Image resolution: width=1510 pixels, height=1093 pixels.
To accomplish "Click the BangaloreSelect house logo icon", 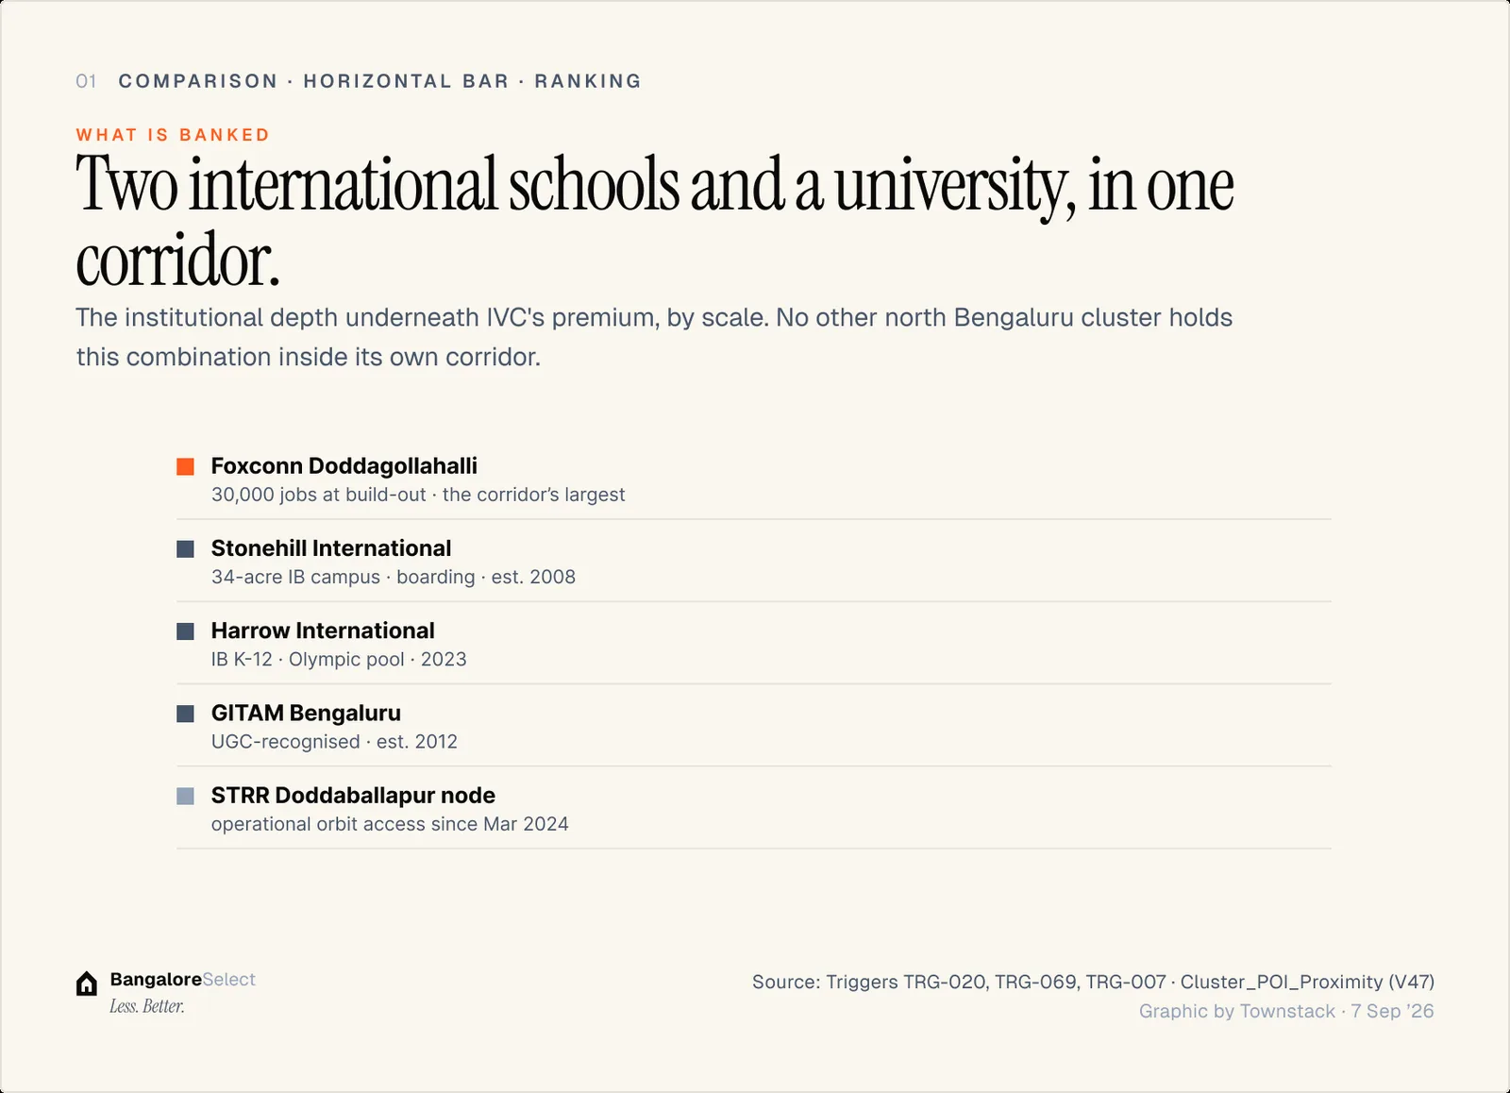I will click(86, 984).
